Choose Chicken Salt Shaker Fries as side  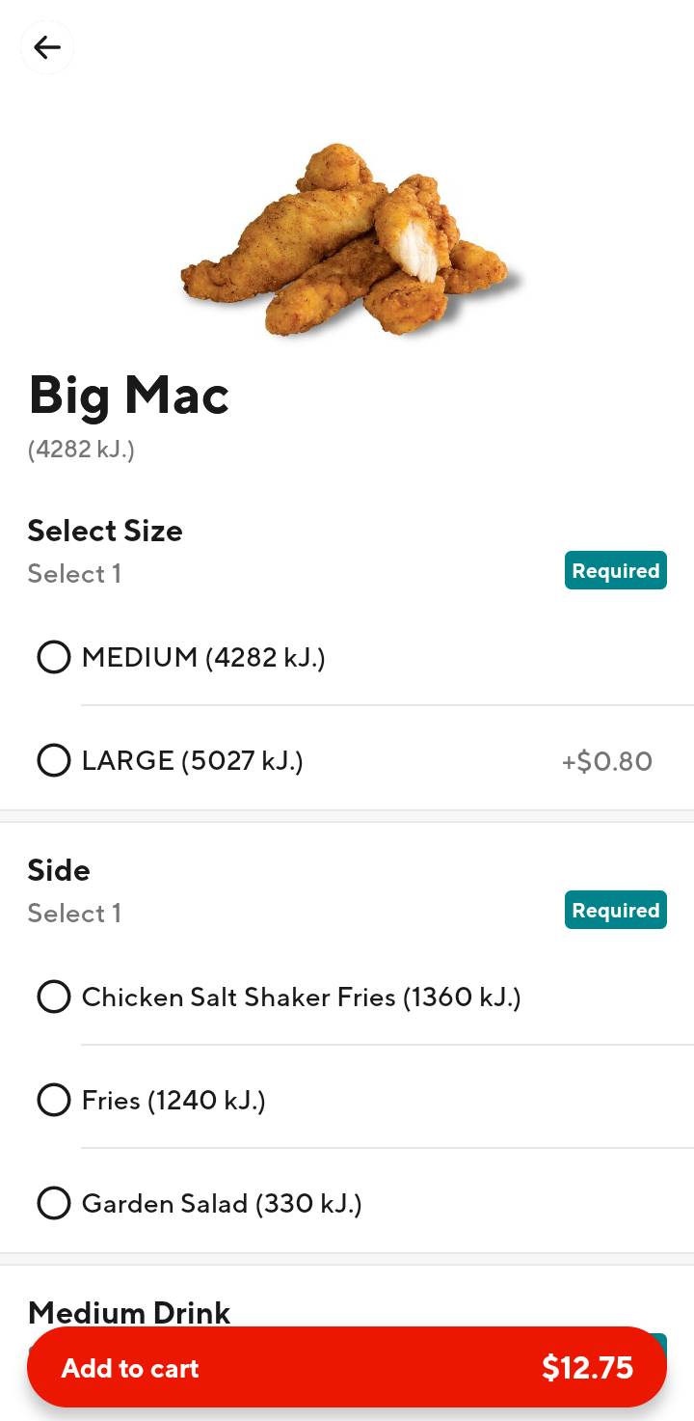53,997
